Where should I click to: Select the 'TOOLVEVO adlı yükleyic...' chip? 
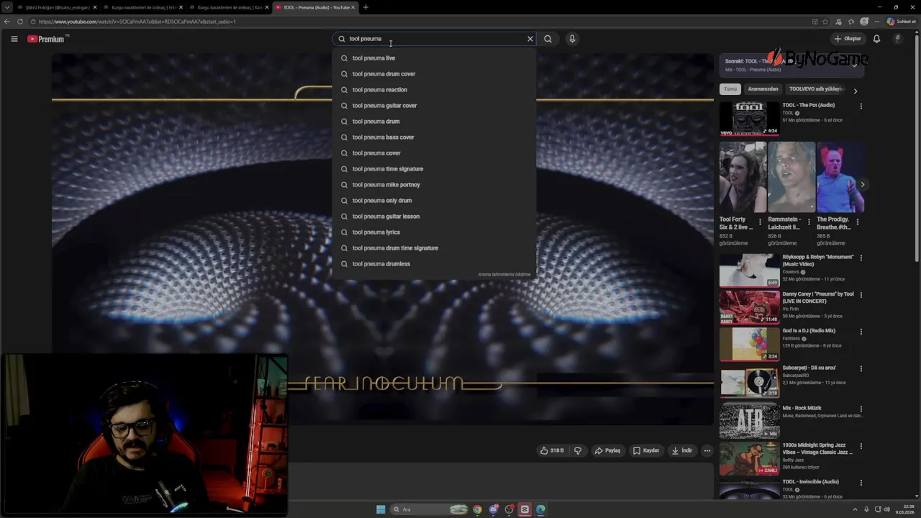816,89
